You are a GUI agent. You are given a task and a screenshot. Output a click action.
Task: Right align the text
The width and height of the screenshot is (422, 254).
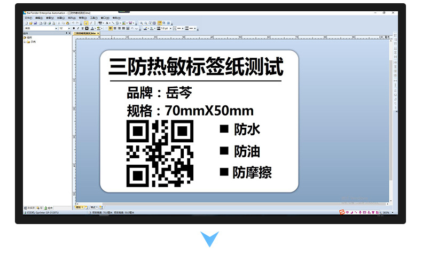click(119, 28)
